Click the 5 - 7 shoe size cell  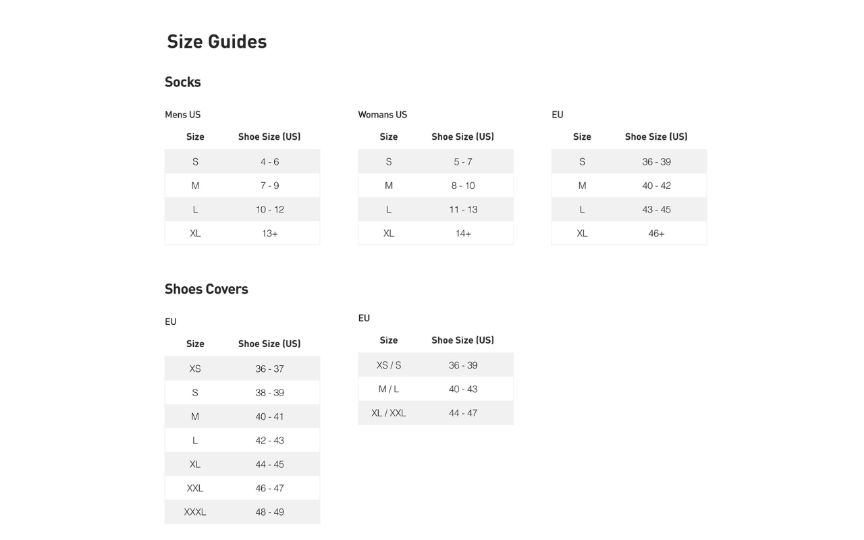coord(463,162)
